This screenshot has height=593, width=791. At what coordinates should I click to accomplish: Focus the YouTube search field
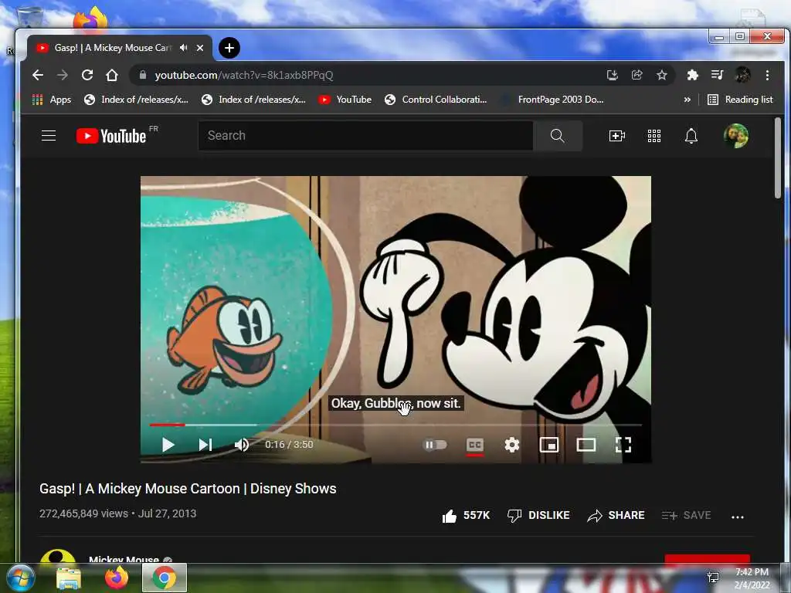(x=365, y=136)
